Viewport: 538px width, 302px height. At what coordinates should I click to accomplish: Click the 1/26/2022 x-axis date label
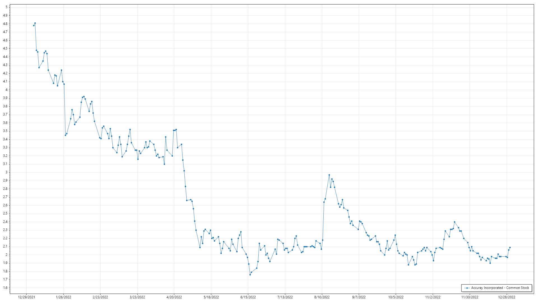(63, 297)
